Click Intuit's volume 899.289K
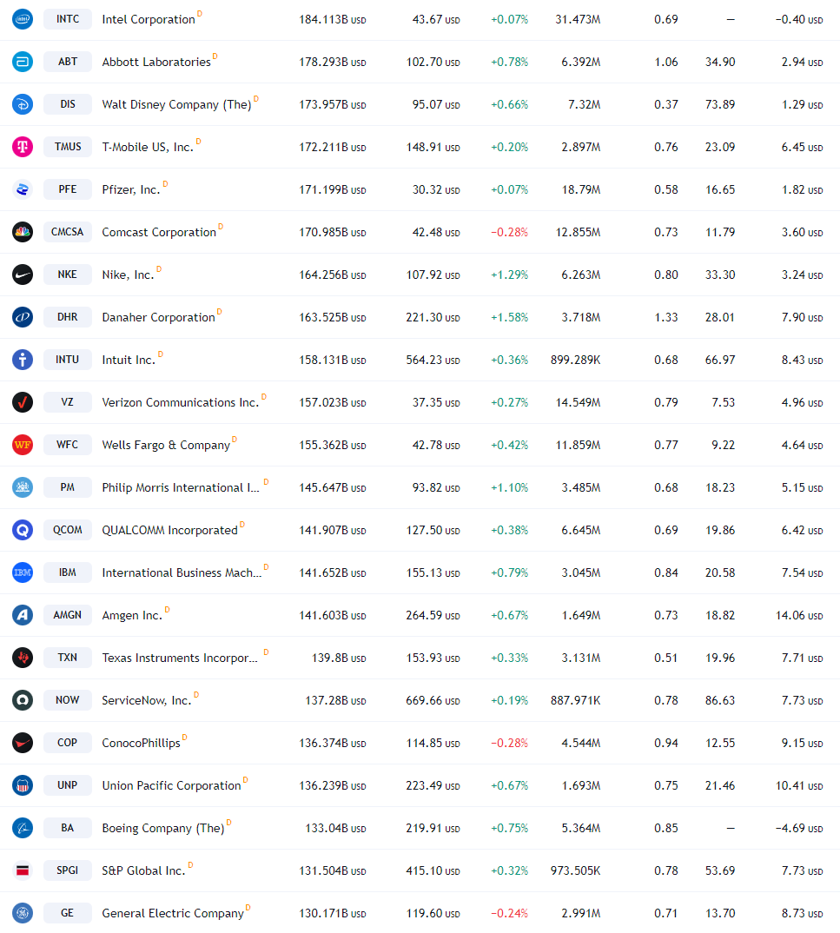The height and width of the screenshot is (933, 840). pyautogui.click(x=575, y=360)
